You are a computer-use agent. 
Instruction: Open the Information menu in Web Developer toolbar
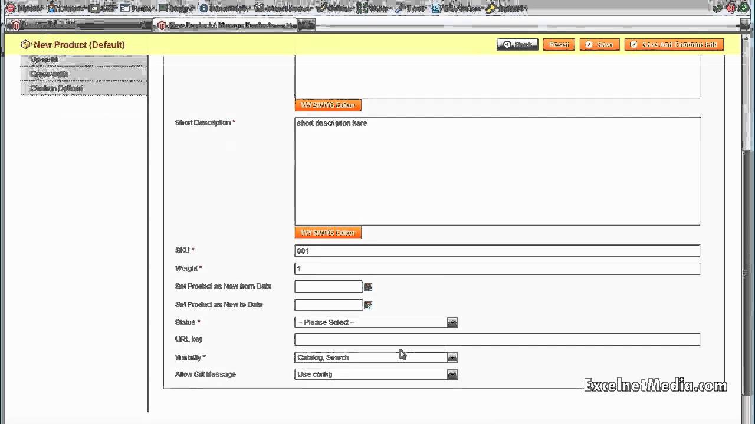pyautogui.click(x=225, y=8)
